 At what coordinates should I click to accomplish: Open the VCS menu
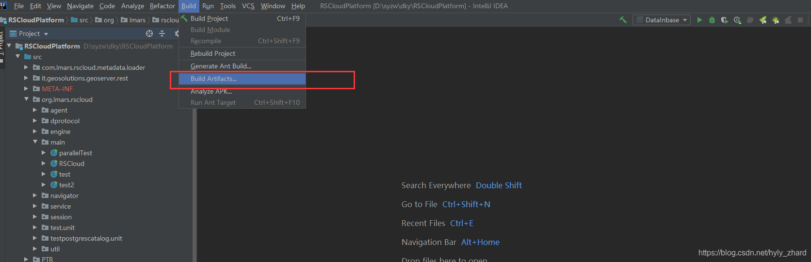tap(248, 6)
